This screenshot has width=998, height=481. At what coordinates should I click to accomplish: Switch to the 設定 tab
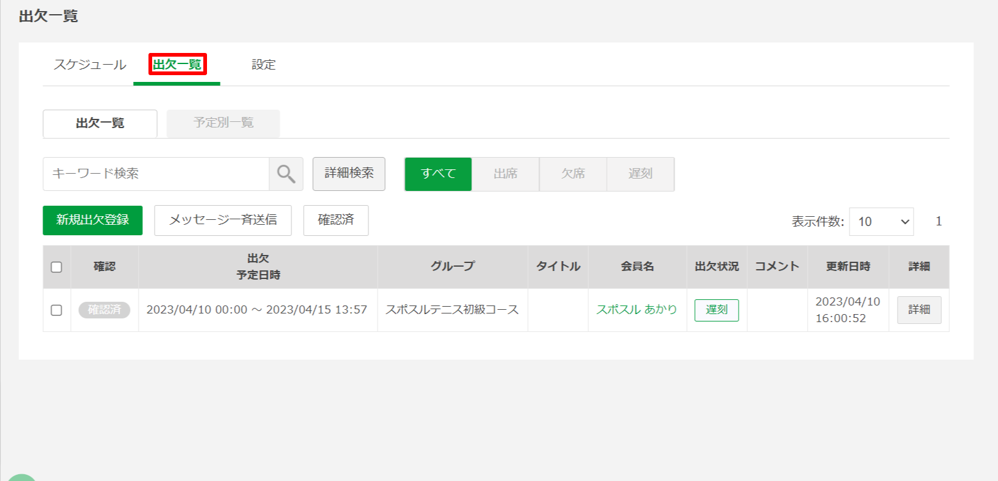[264, 65]
